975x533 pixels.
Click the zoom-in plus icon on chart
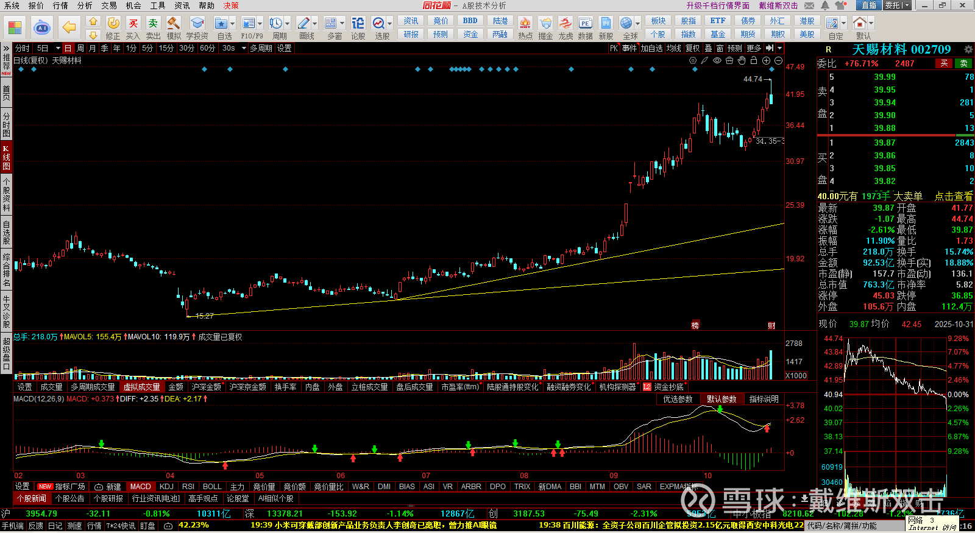click(766, 60)
